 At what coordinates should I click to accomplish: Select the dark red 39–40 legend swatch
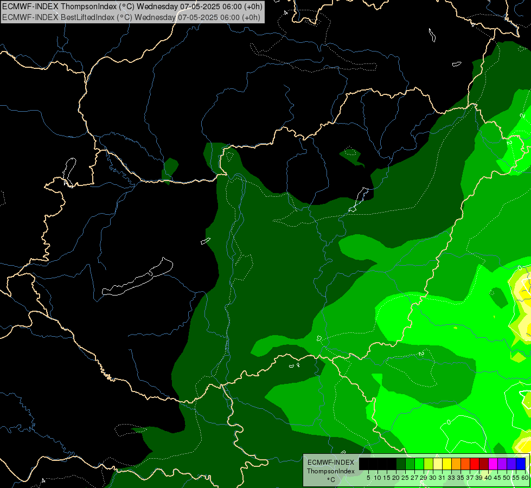pos(484,464)
